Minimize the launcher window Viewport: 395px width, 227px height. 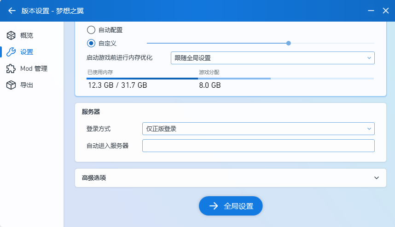point(371,11)
